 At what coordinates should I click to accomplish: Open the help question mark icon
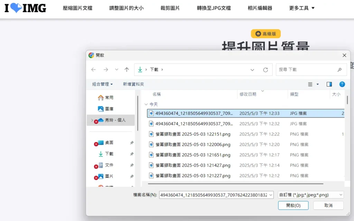pos(342,84)
